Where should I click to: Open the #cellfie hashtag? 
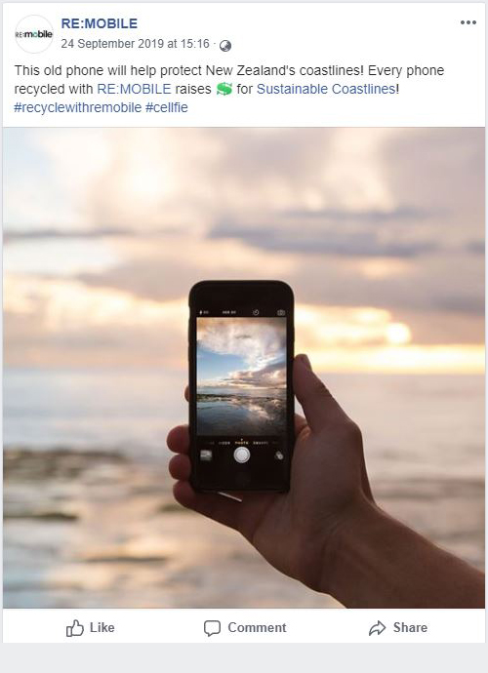point(167,107)
